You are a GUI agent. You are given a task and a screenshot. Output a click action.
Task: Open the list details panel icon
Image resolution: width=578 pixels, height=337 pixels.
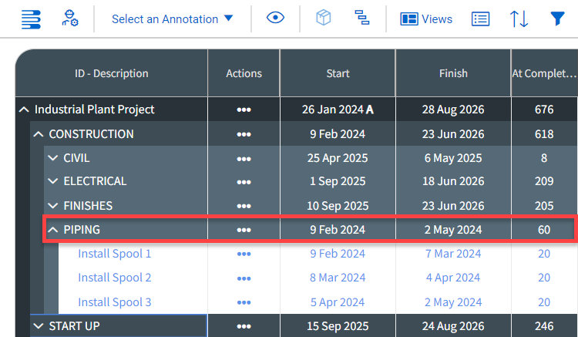point(481,19)
